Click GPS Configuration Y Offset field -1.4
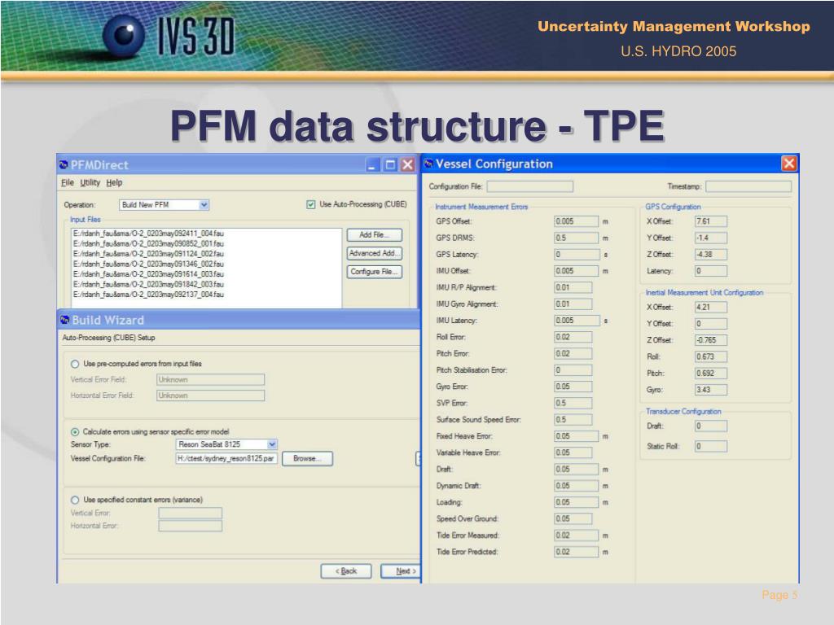This screenshot has width=834, height=625. click(710, 238)
